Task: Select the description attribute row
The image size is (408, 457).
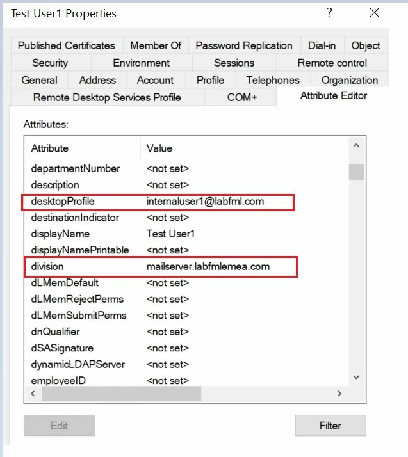Action: tap(186, 185)
